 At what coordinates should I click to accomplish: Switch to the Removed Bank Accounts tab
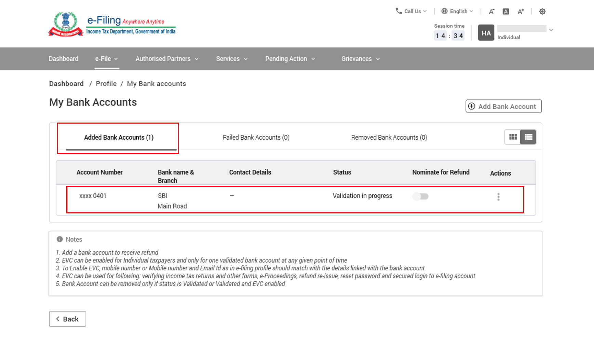[x=389, y=137]
